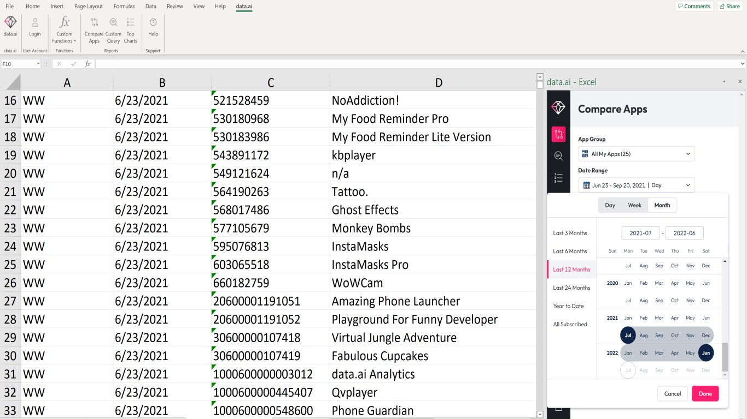Switch granularity to Day
Viewport: 747px width, 419px height.
pos(610,205)
